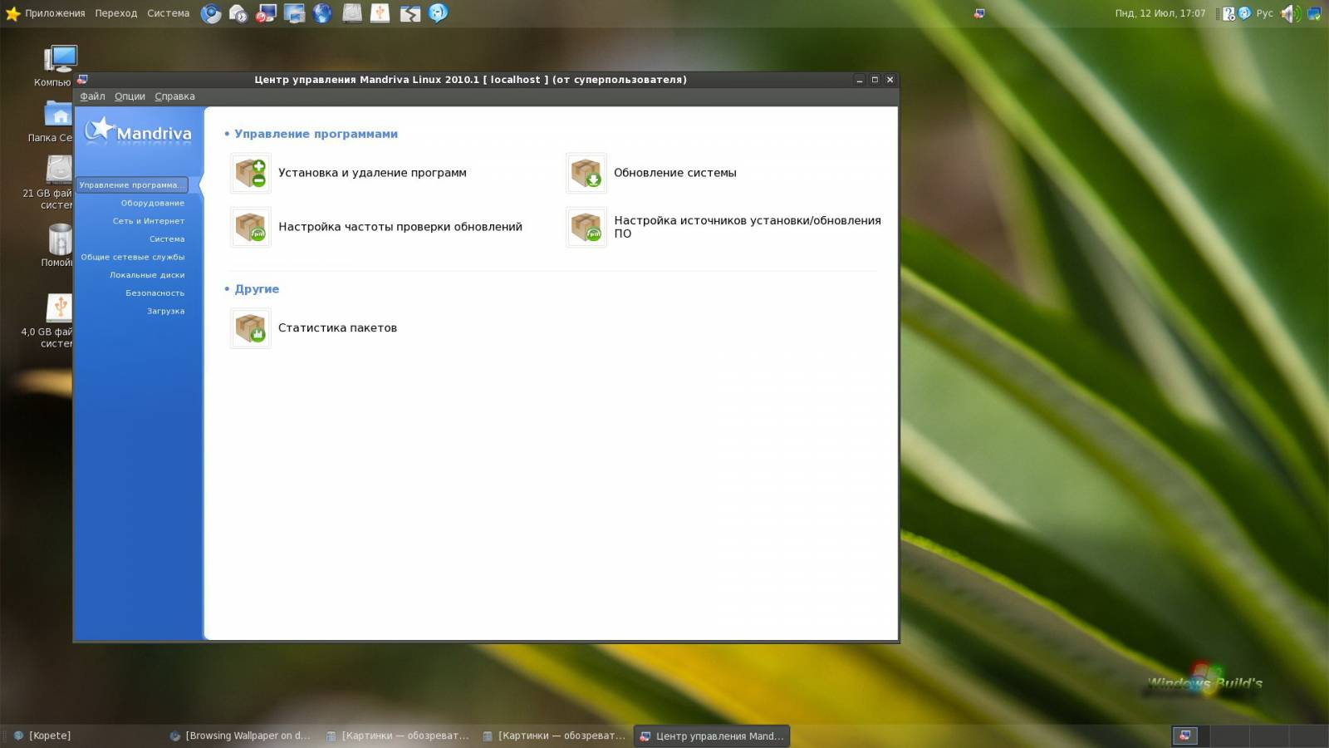Open the 4,0 GB USB filesystem icon
This screenshot has height=748, width=1329.
click(60, 308)
